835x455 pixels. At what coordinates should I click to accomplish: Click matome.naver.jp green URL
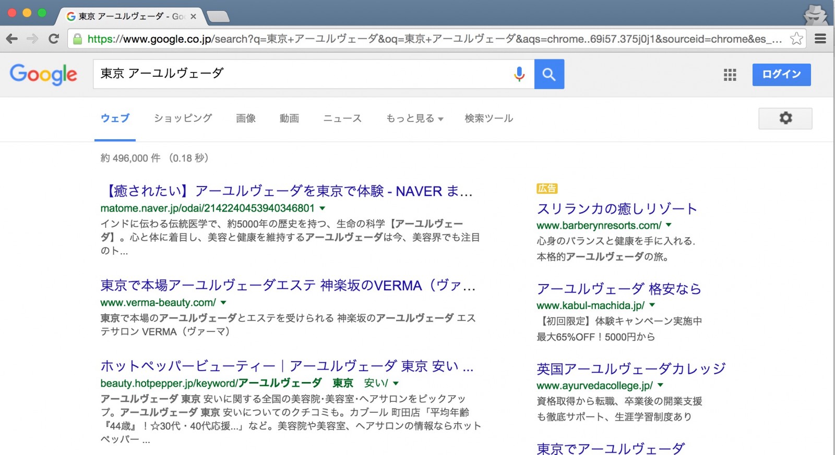point(208,208)
